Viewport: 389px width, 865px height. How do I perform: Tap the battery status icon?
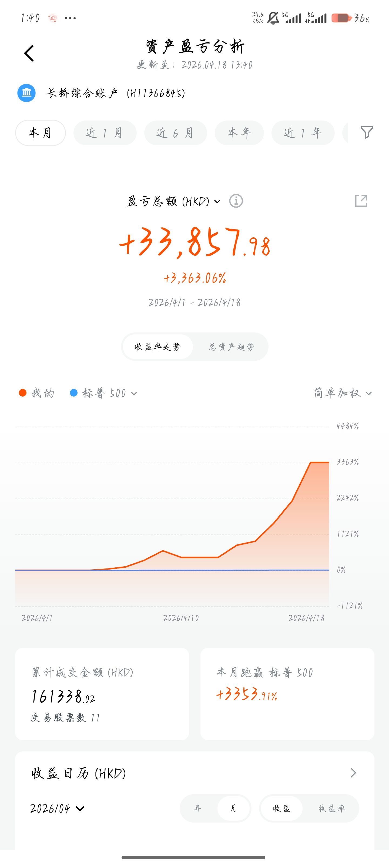coord(341,18)
